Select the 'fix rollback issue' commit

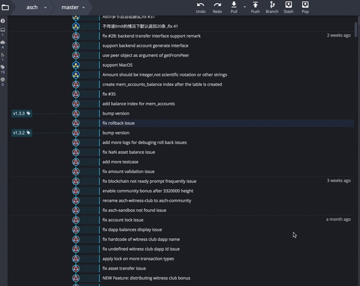click(119, 123)
